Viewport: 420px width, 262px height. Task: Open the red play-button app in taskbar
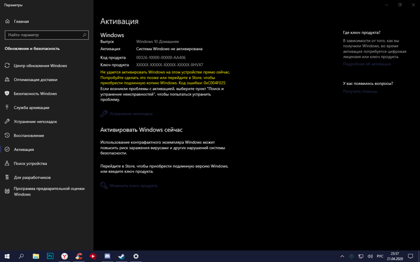pyautogui.click(x=93, y=256)
